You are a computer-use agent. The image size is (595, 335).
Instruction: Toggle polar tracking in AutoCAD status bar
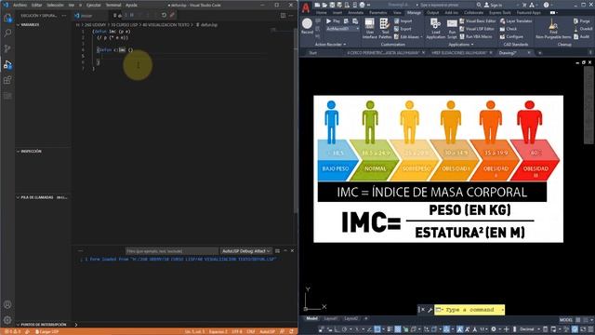point(345,328)
